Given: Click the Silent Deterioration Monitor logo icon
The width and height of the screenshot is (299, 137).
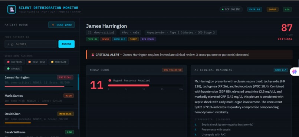Looking at the screenshot, I should [11, 9].
